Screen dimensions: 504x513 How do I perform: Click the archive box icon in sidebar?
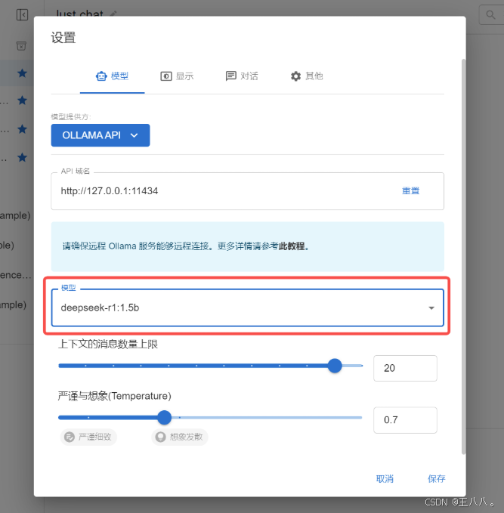coord(21,46)
